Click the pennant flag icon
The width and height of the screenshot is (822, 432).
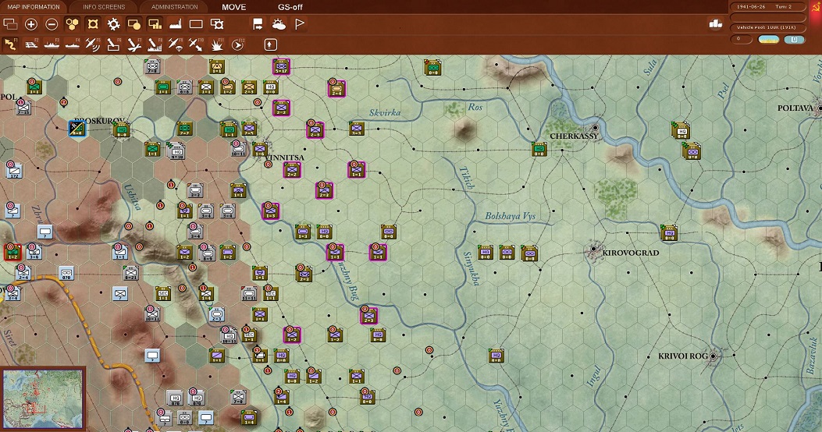click(299, 24)
